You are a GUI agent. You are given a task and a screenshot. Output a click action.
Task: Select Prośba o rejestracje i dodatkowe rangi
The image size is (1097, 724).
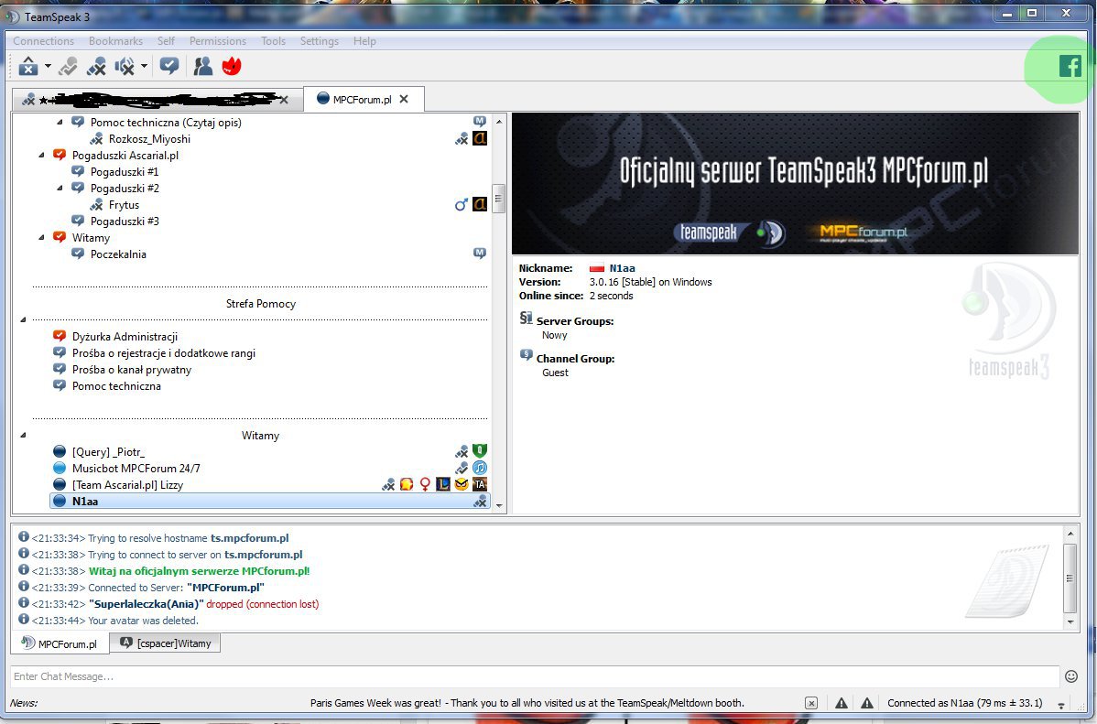[x=164, y=353]
